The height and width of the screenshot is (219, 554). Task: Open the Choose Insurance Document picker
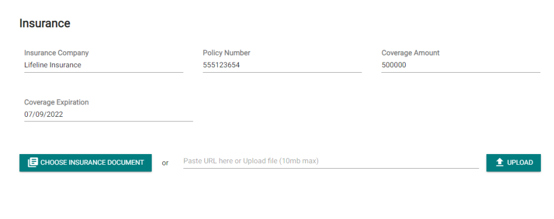coord(85,163)
